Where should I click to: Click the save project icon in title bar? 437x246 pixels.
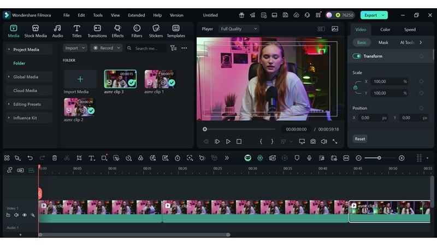(285, 15)
